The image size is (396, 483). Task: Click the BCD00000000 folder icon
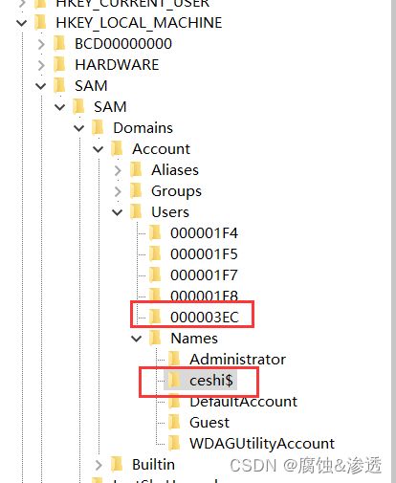59,44
